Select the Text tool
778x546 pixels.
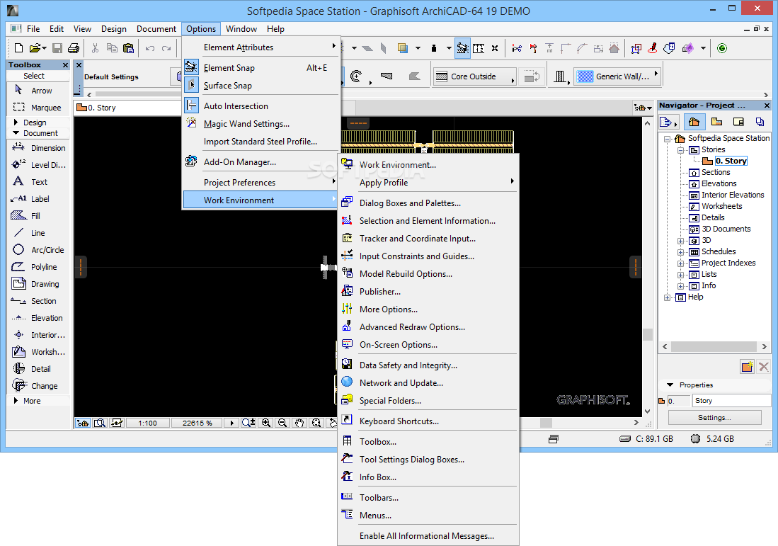coord(38,182)
